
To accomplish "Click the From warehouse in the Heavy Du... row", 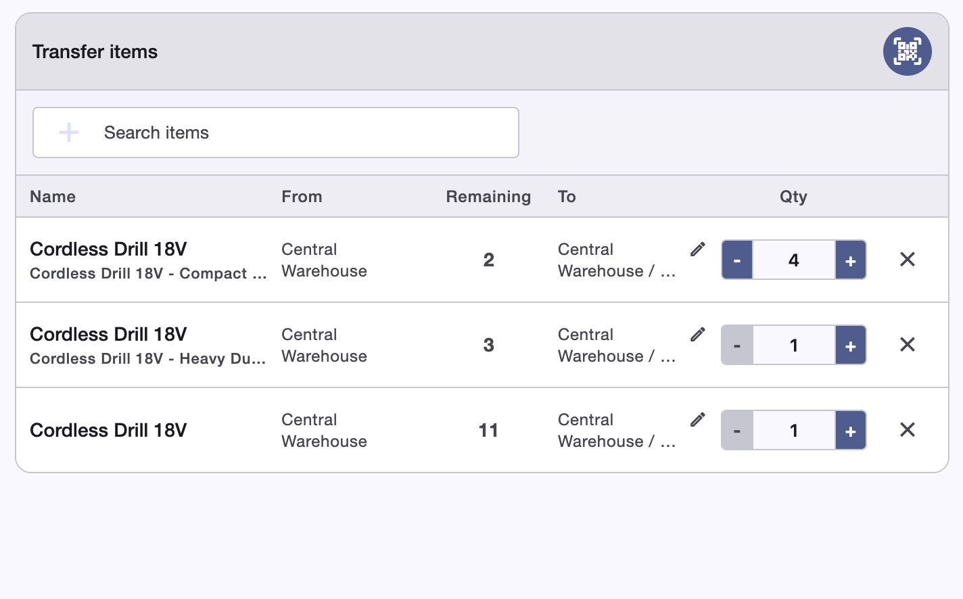I will [325, 345].
